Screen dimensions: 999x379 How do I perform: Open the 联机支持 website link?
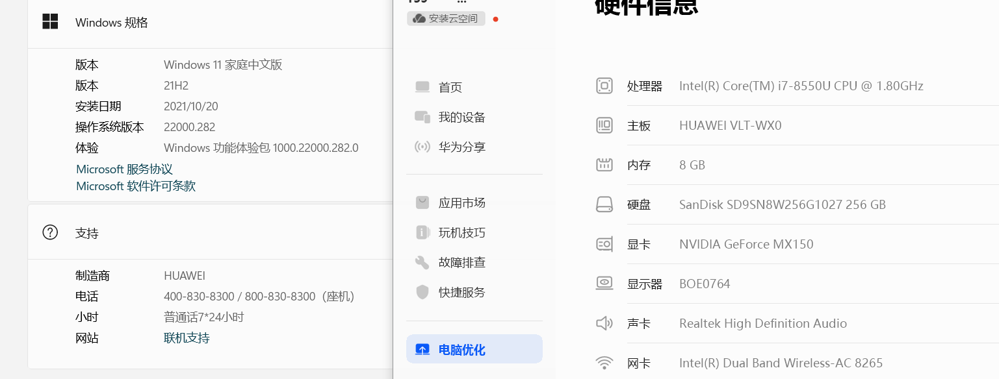coord(187,338)
